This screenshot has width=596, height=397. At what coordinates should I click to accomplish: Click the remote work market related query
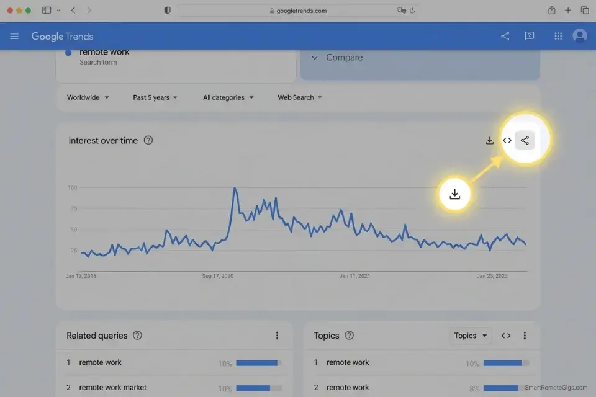pyautogui.click(x=112, y=387)
